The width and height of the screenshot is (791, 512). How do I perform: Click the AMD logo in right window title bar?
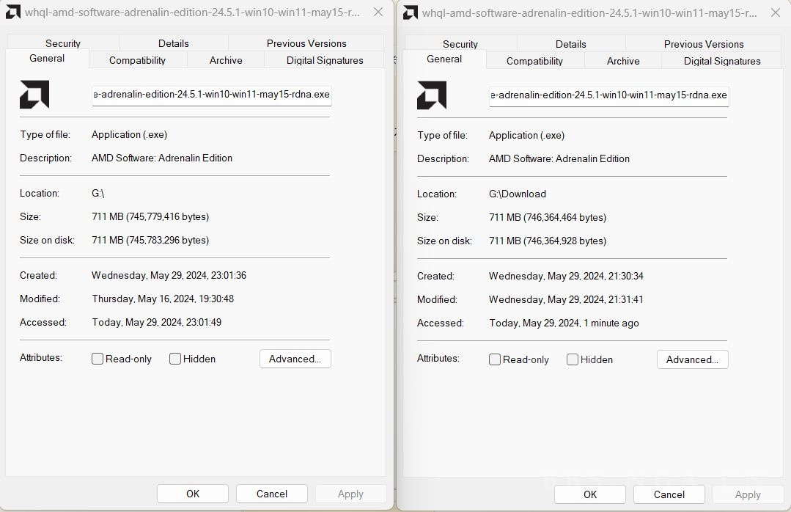[x=411, y=12]
